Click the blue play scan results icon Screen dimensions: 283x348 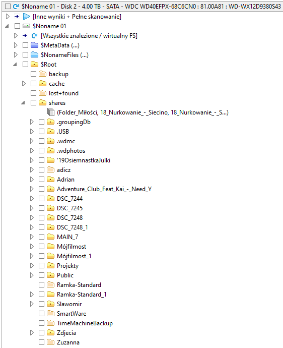[26, 17]
